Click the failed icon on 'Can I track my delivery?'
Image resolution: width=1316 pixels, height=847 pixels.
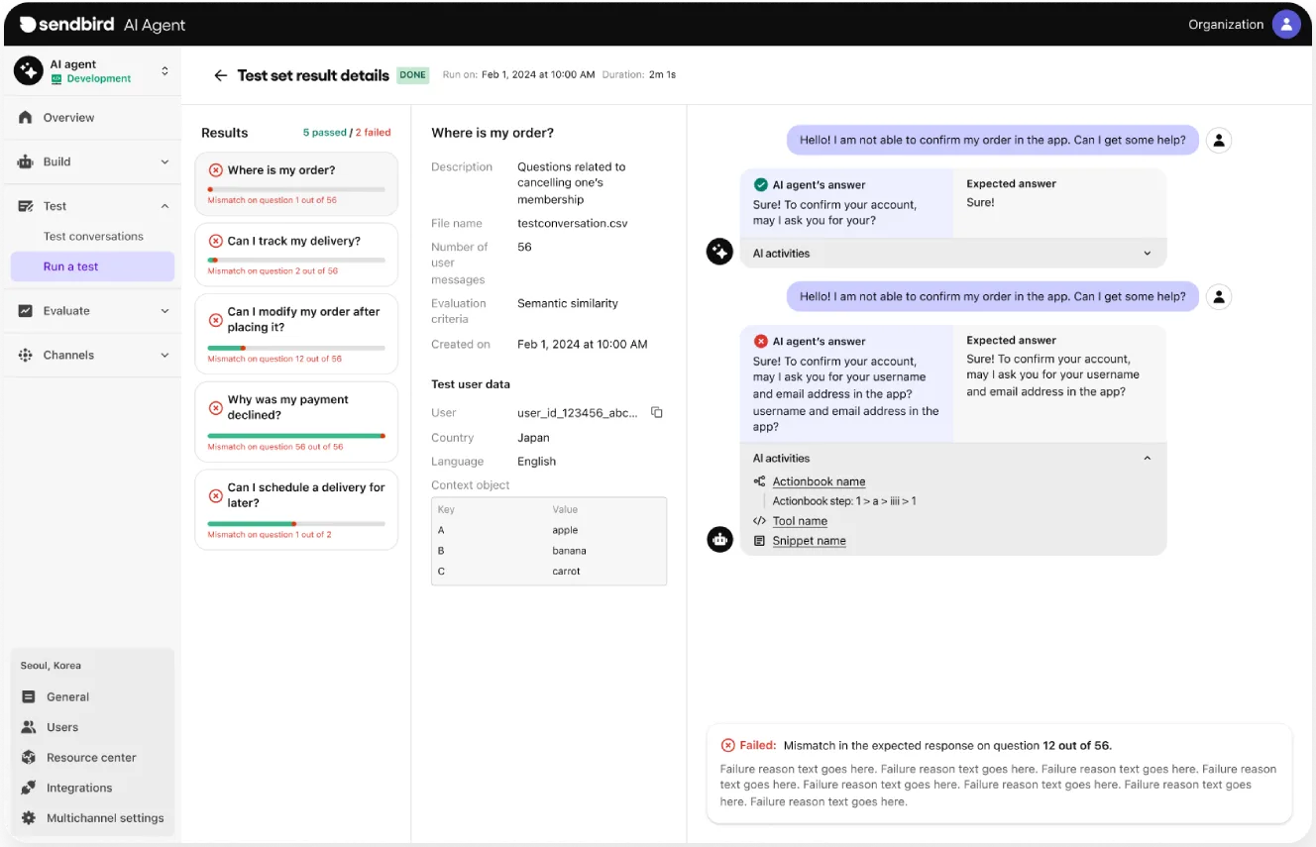click(215, 241)
